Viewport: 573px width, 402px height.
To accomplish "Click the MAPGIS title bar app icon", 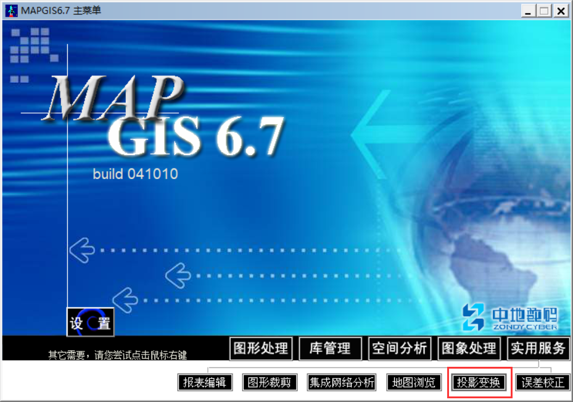I will [11, 10].
